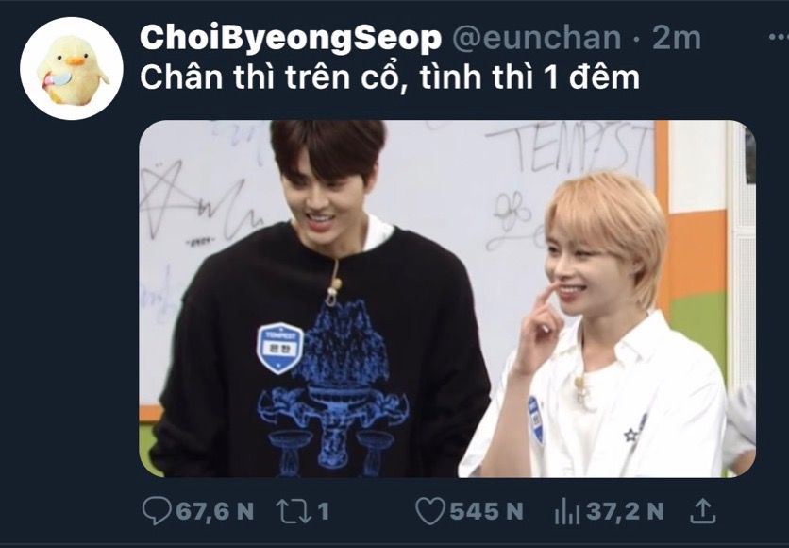The height and width of the screenshot is (548, 789).
Task: Click the share upload arrow icon
Action: coord(702,511)
